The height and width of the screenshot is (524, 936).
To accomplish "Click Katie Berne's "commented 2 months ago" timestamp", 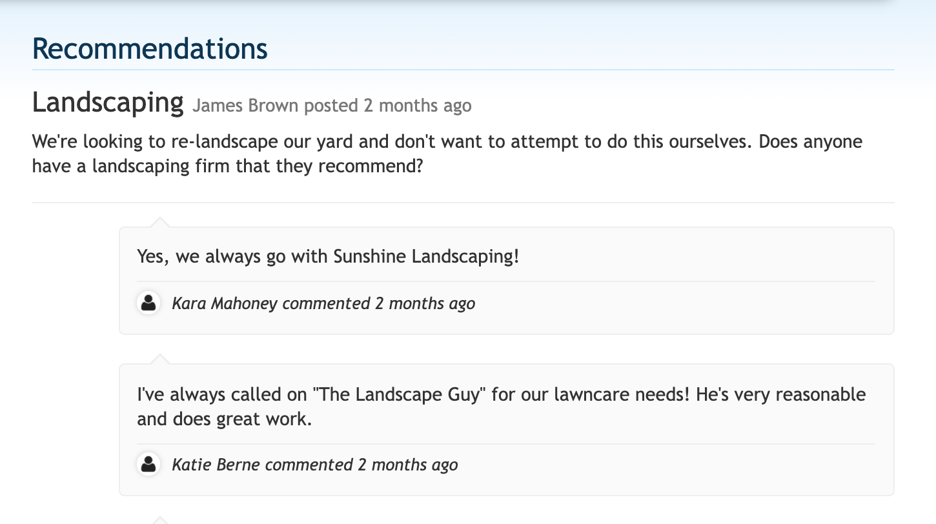I will click(x=361, y=465).
